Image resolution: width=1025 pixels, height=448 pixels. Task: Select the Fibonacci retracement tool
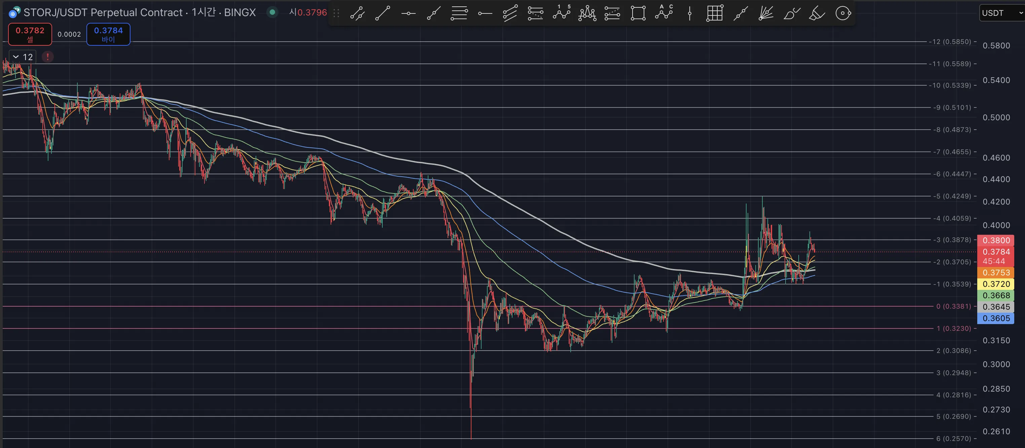459,13
